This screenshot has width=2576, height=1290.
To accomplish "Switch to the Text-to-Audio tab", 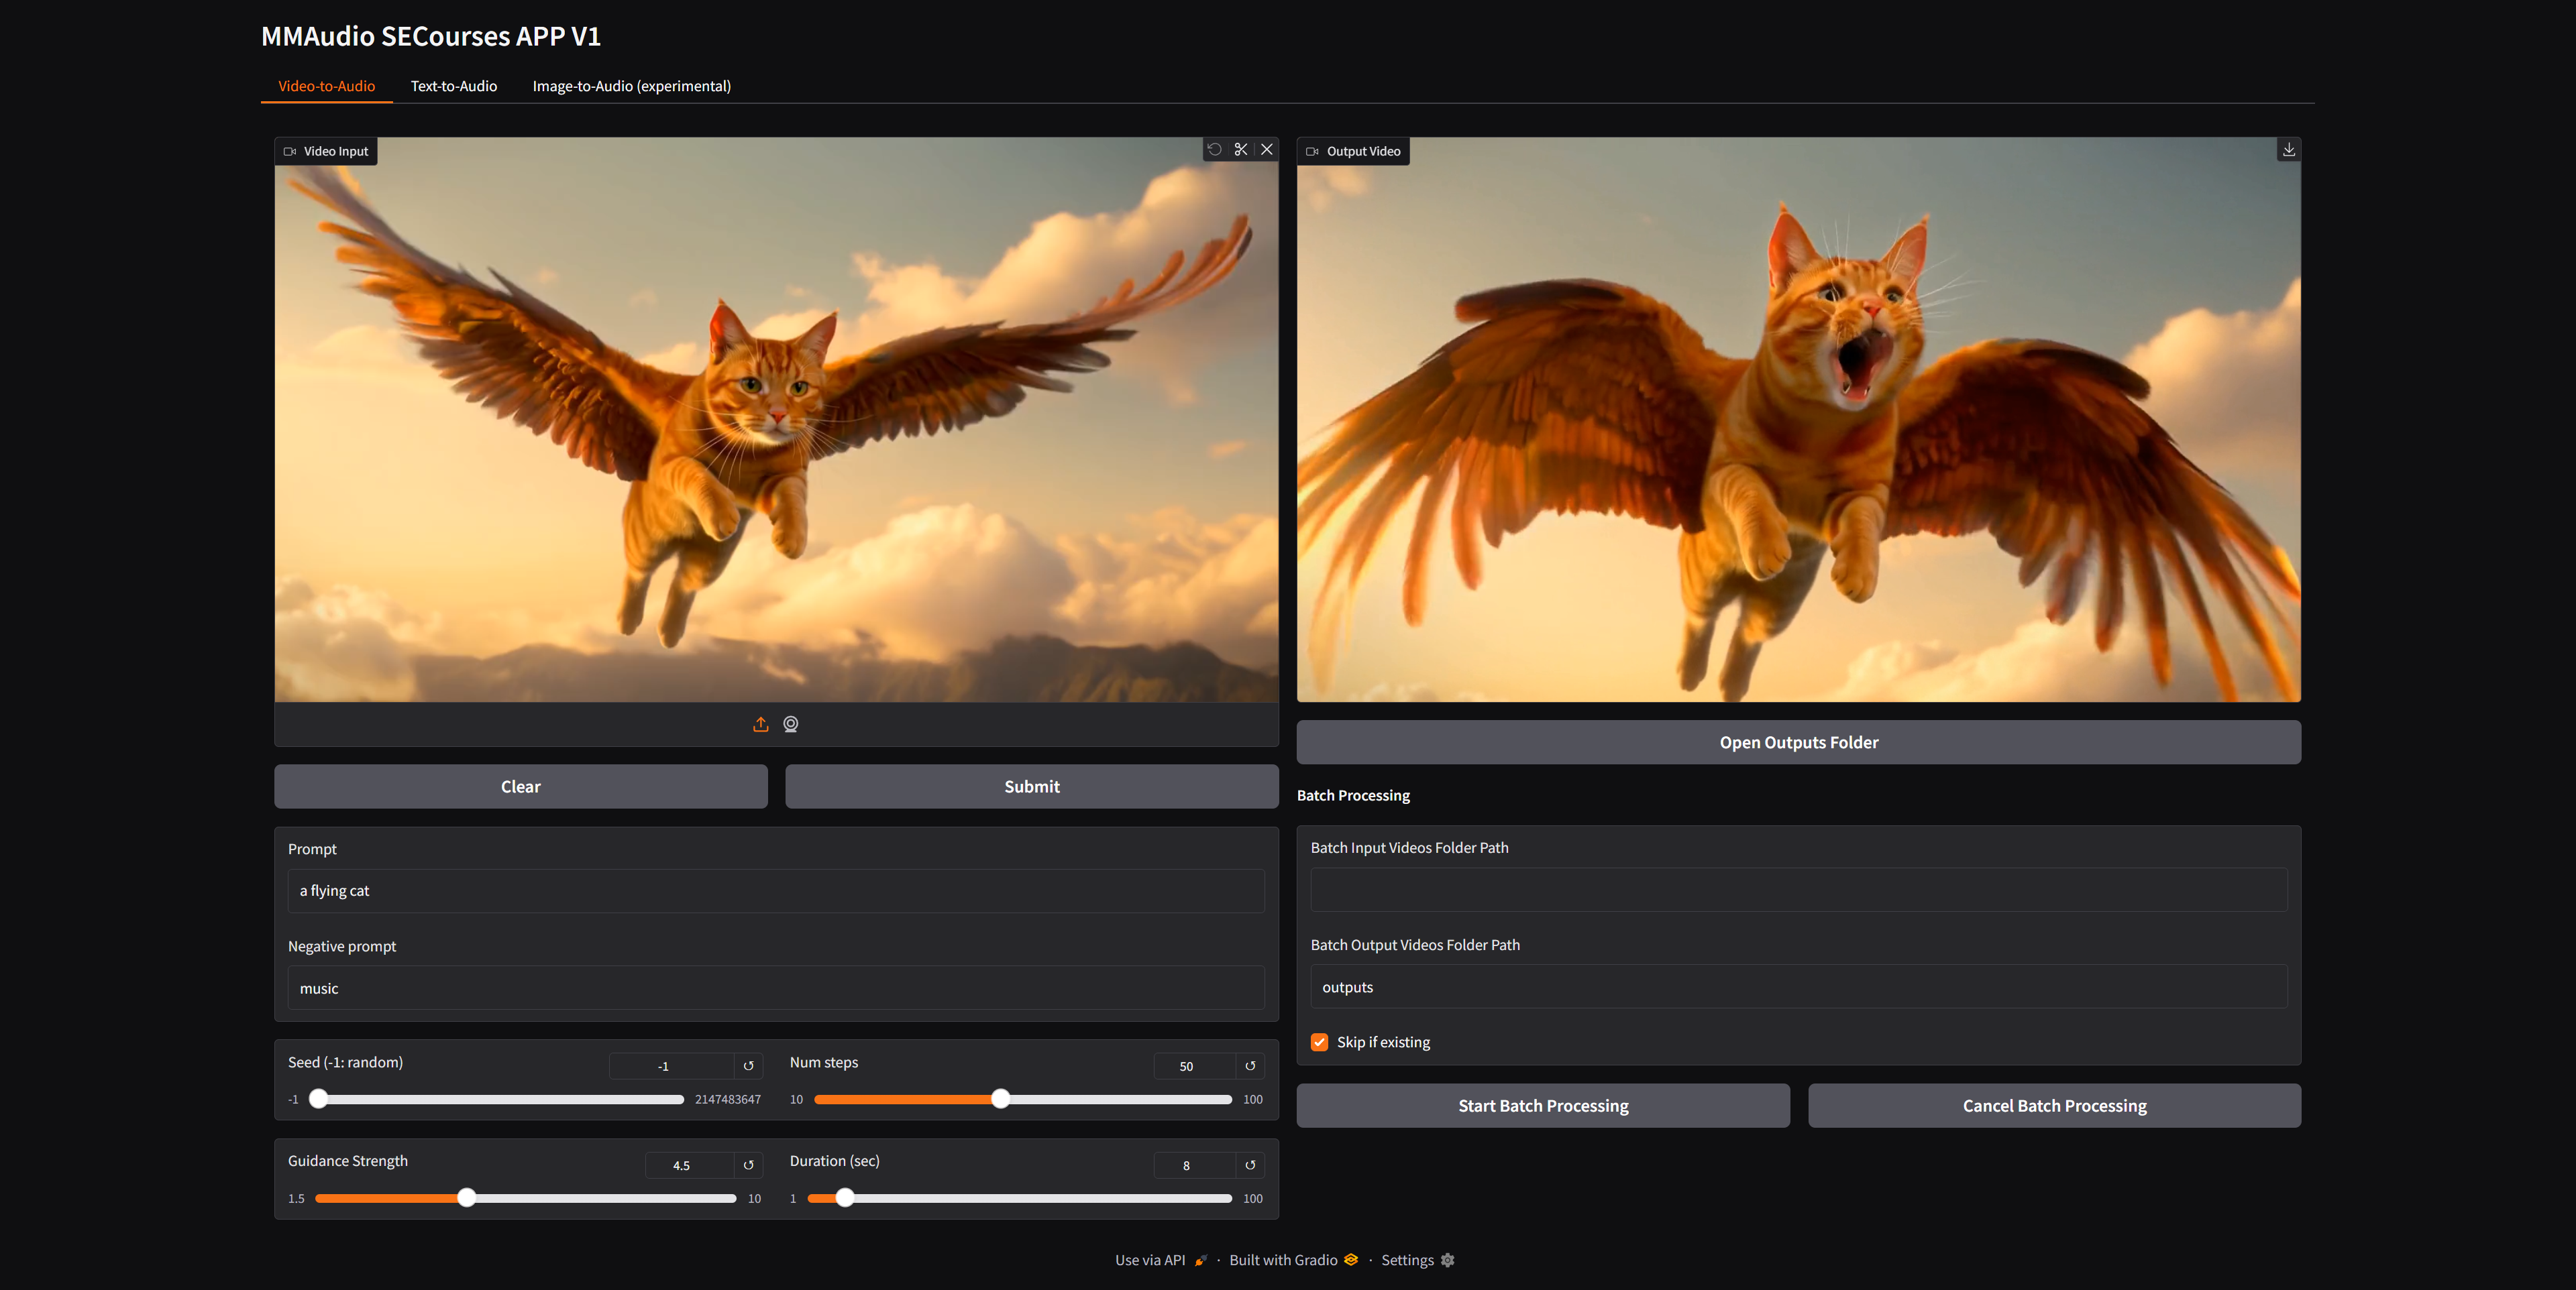I will (x=454, y=86).
